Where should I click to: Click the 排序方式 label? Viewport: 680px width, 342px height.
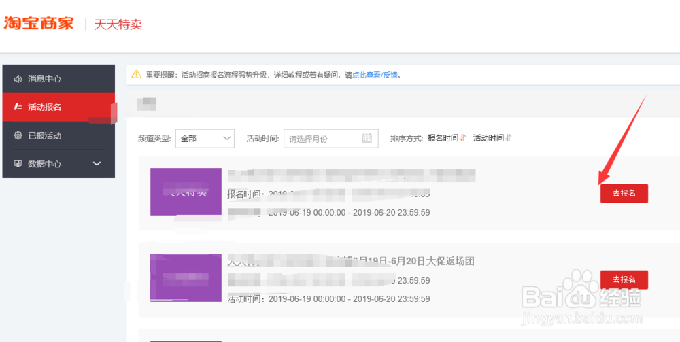coord(407,139)
